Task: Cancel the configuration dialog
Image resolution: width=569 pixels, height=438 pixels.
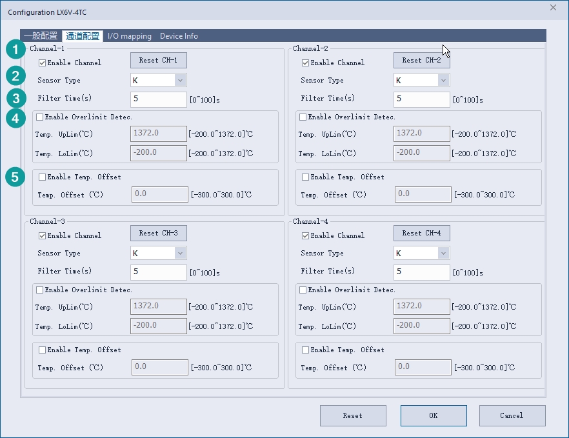Action: [x=512, y=415]
